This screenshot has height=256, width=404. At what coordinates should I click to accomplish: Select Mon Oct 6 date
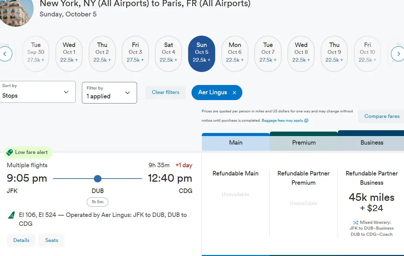coord(235,53)
